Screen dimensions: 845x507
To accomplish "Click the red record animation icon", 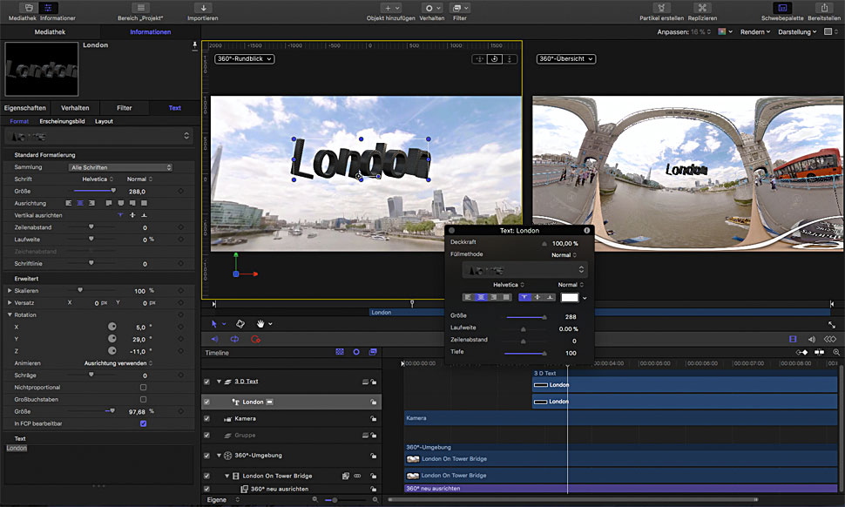I will pos(255,340).
